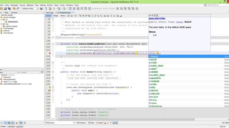Click Previous button in find bar
This screenshot has width=229, height=128.
pos(81,123)
